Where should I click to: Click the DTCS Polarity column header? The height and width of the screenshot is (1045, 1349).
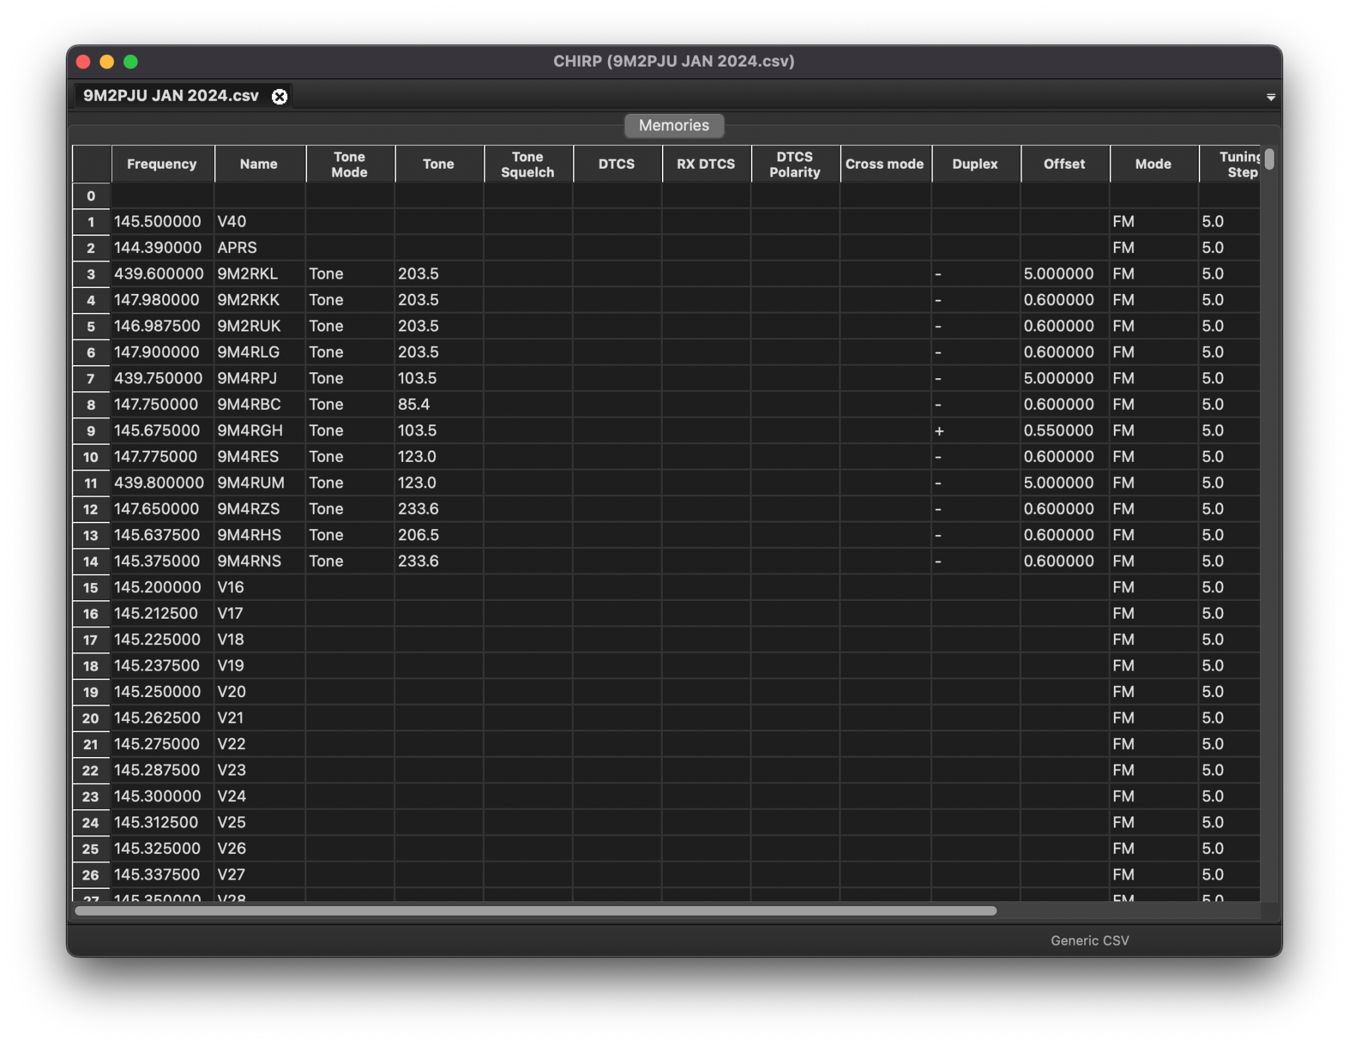794,163
